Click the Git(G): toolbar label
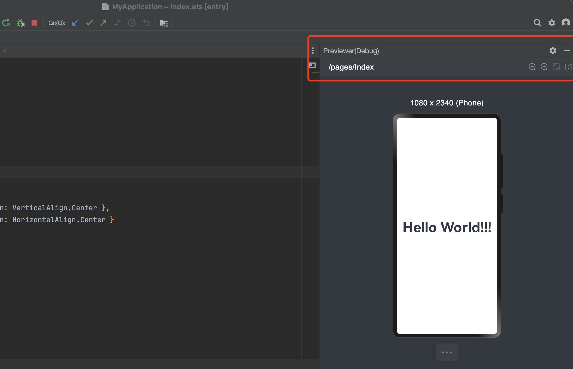The image size is (573, 369). (57, 23)
